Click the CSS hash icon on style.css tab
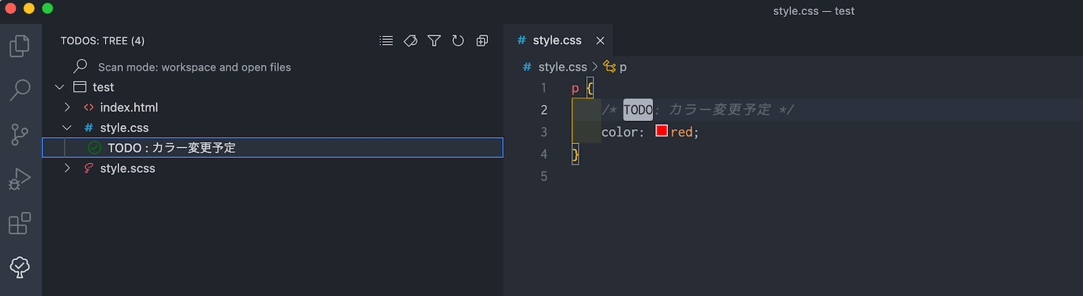Viewport: 1083px width, 296px height. coord(522,41)
